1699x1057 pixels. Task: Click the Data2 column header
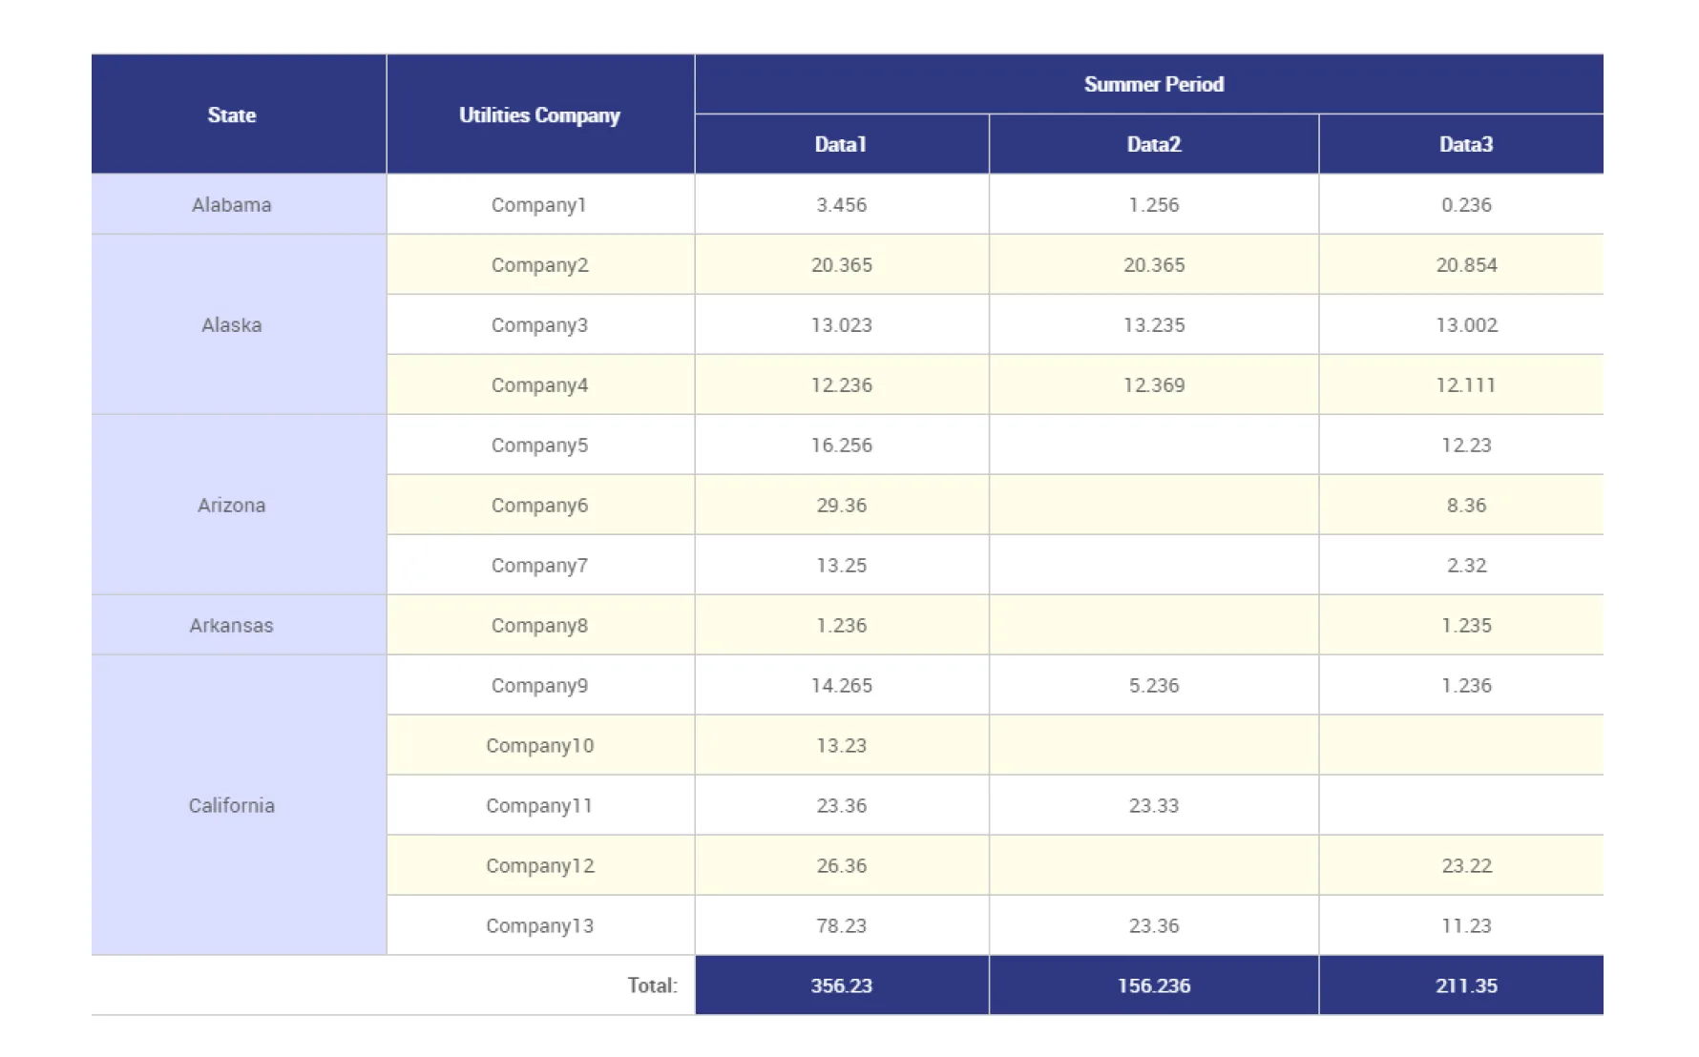[1154, 144]
